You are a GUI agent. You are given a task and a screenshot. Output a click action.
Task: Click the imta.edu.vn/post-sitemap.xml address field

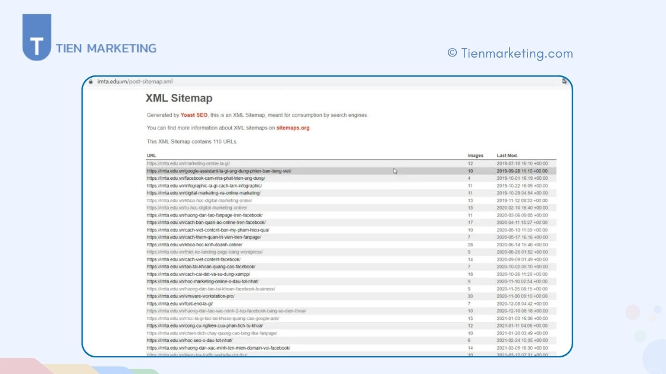click(x=135, y=81)
